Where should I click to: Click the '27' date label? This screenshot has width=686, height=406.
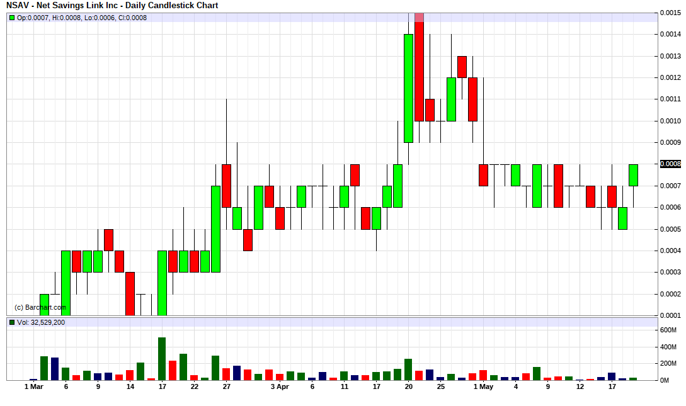[227, 386]
